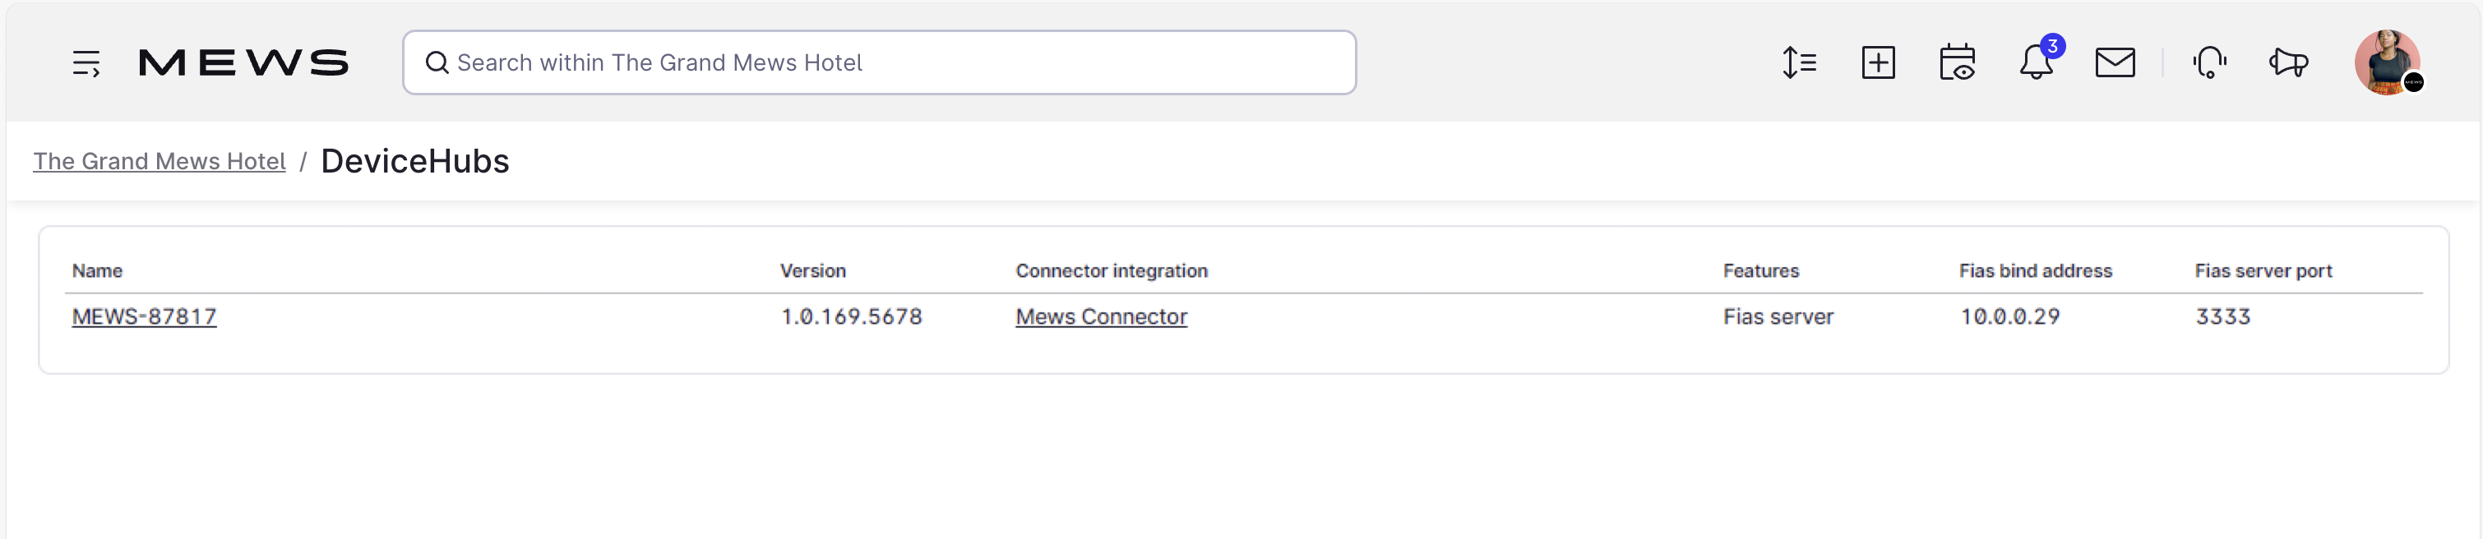Open the Mews Connector integration
2483x539 pixels.
[x=1102, y=316]
